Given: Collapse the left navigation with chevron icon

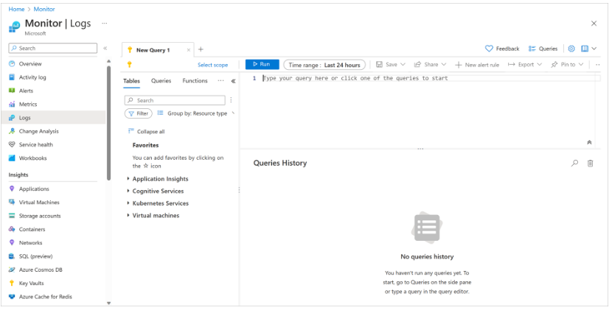Looking at the screenshot, I should tap(105, 49).
